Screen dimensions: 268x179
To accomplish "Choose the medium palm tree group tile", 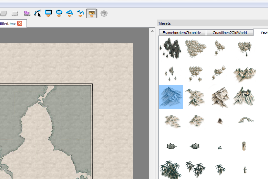I will pos(195,169).
